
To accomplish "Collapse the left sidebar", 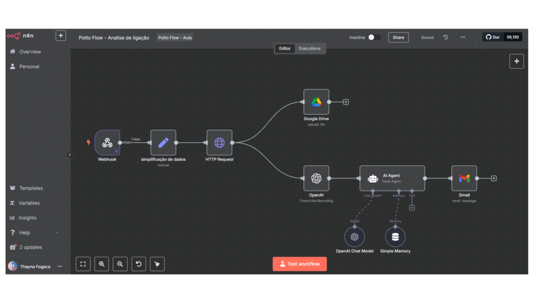I will tap(70, 155).
